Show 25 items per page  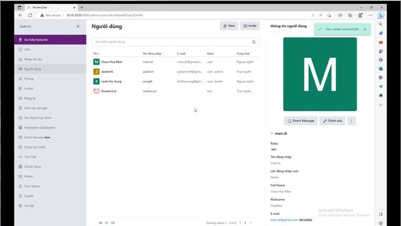point(100,223)
